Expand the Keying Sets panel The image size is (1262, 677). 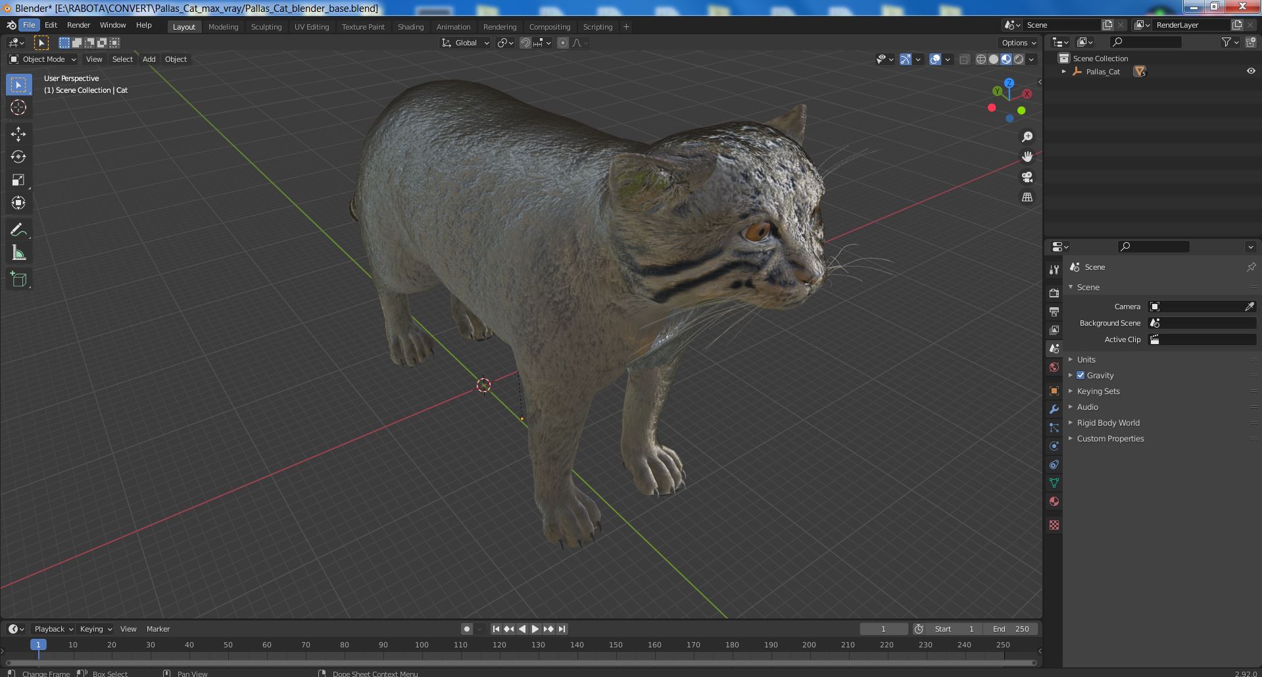point(1098,391)
